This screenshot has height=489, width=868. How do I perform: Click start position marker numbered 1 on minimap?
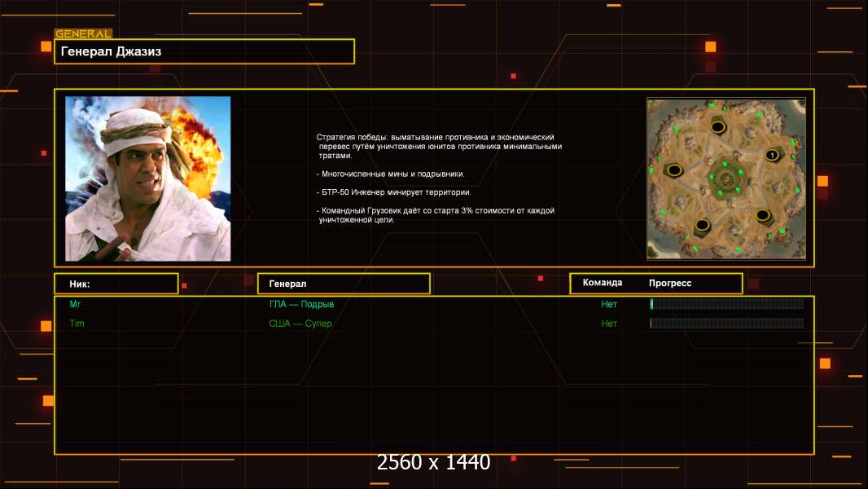772,155
